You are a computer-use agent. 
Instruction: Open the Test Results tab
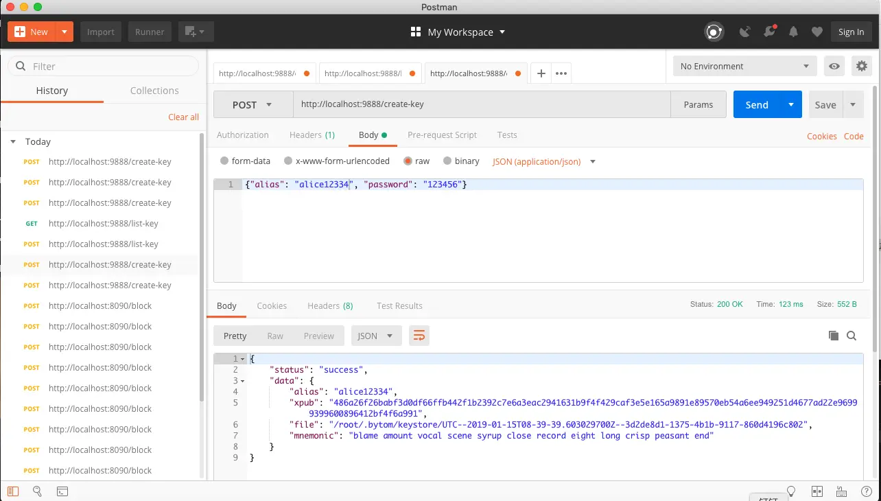tap(399, 306)
